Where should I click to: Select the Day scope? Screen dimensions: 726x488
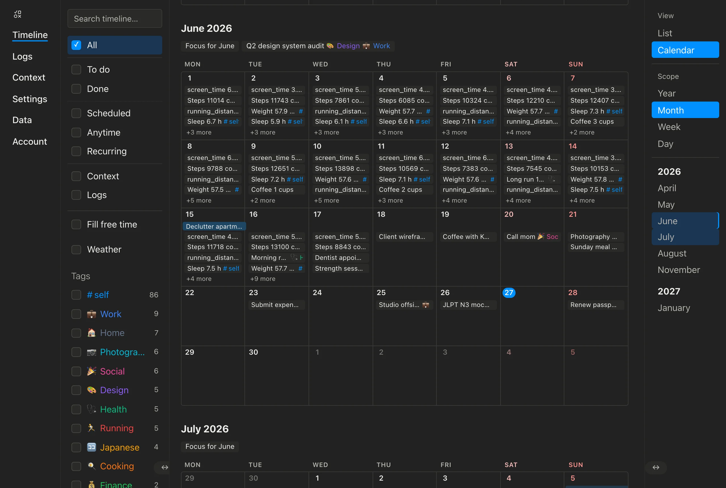coord(685,144)
